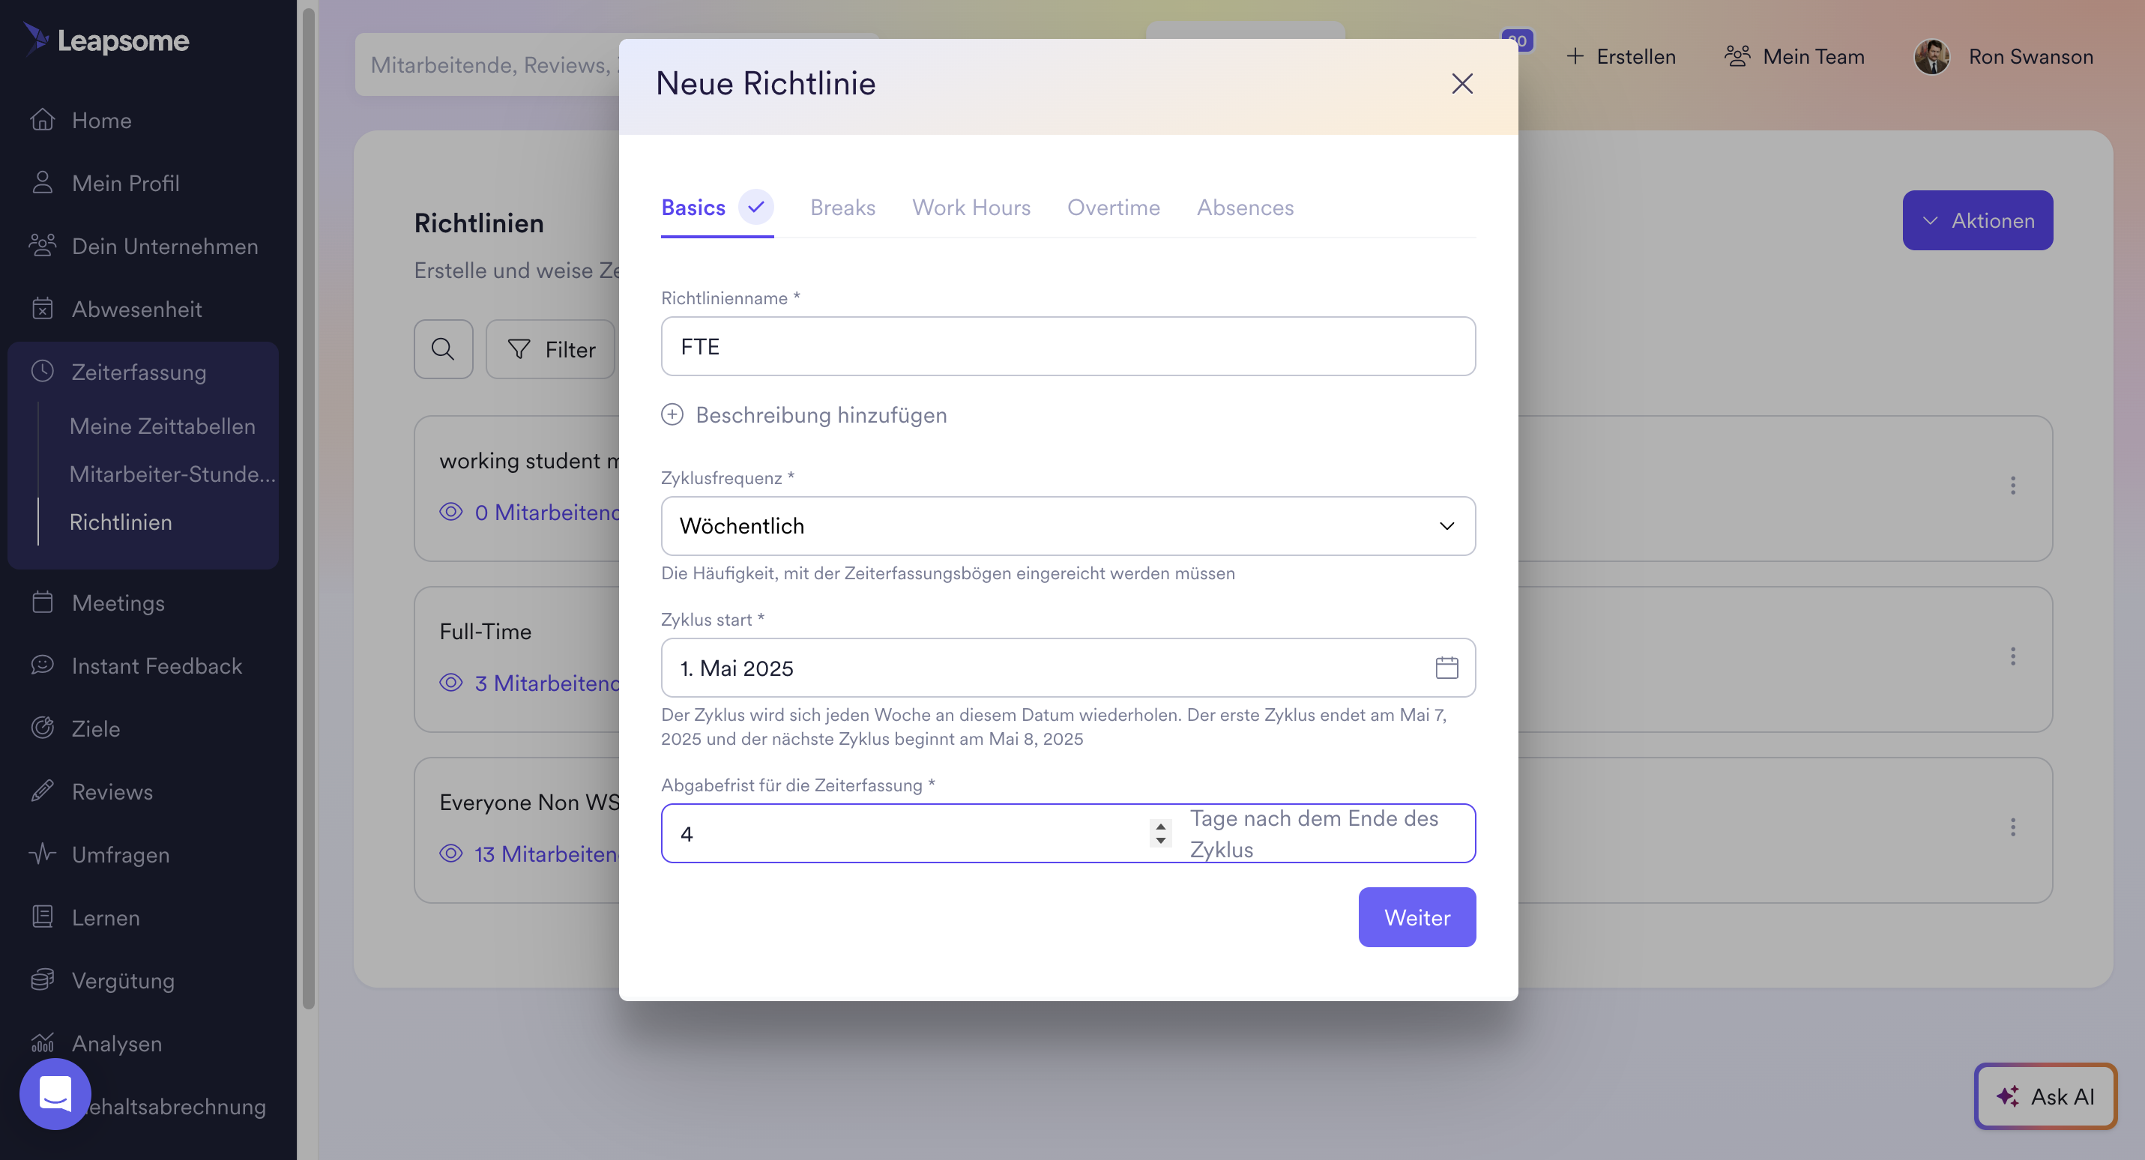Click the Home icon in sidebar

[43, 120]
